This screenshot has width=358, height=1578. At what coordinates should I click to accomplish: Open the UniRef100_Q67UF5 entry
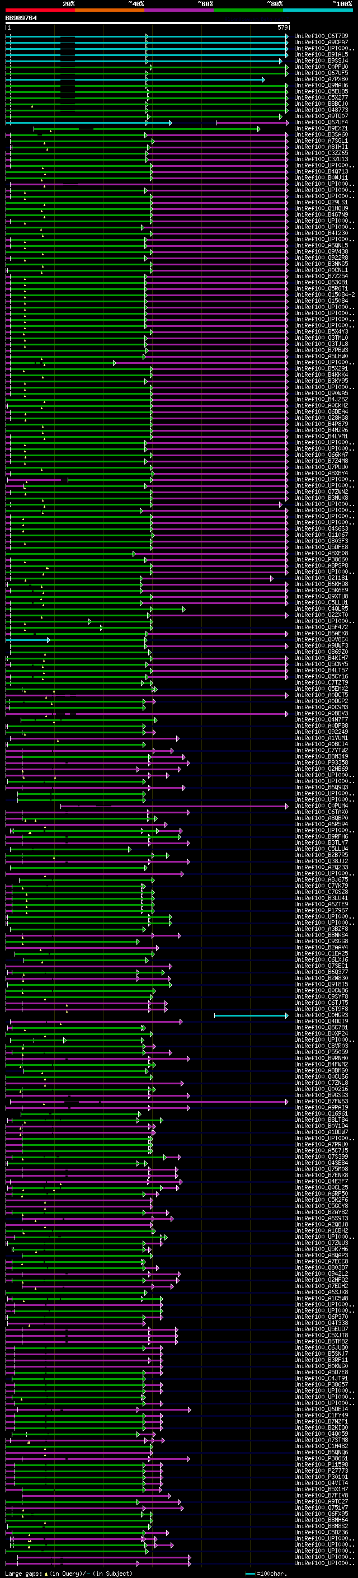[321, 73]
